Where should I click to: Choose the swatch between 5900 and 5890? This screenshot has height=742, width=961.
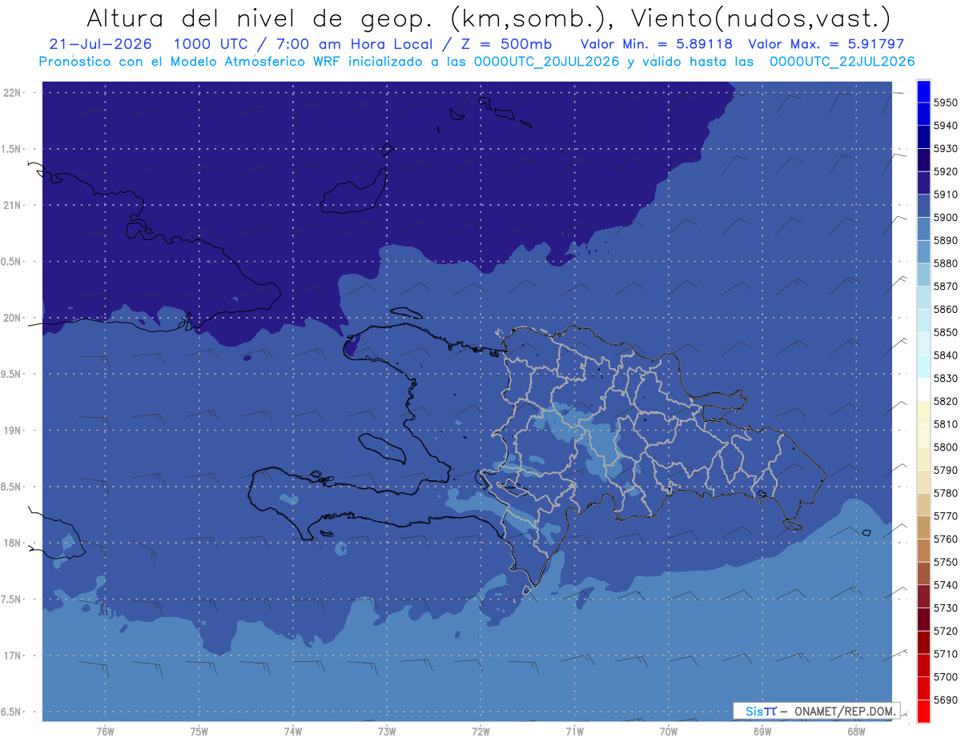[x=923, y=229]
